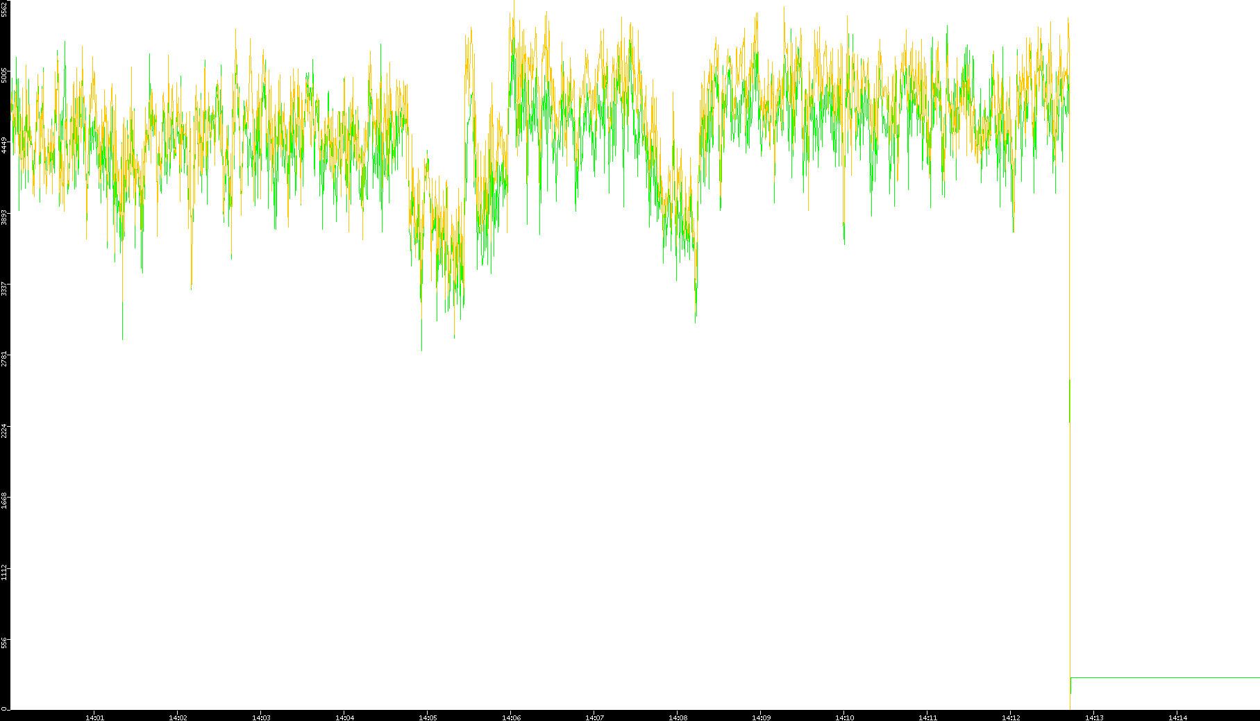Click the 2224 value axis label
1260x721 pixels.
[x=5, y=430]
